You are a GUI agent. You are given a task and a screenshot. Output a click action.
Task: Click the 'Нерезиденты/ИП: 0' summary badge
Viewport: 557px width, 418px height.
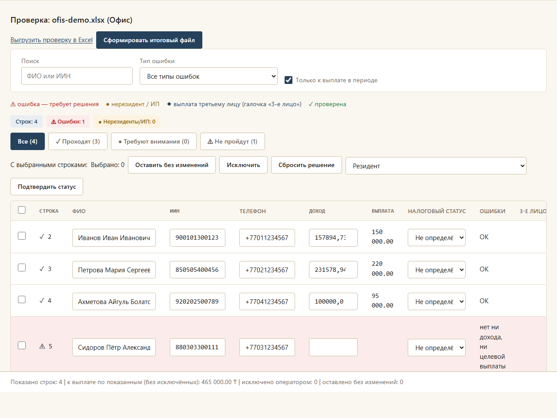[127, 121]
